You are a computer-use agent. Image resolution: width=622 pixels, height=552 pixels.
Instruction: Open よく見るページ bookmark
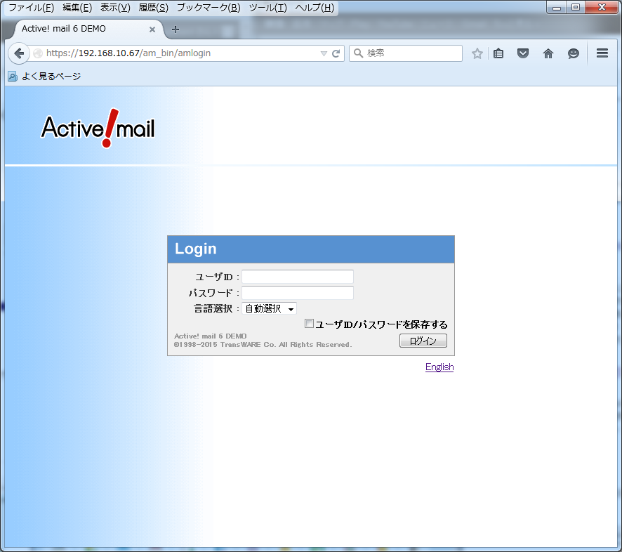pos(45,76)
